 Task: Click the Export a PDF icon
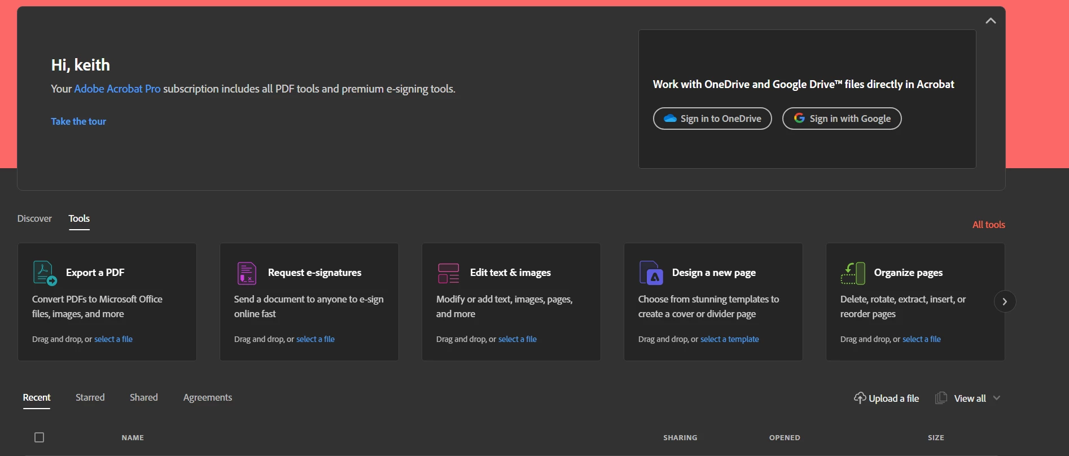pos(45,273)
